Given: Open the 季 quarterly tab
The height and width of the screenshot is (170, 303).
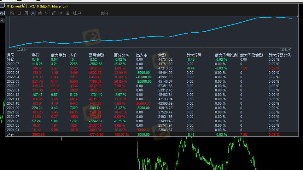Looking at the screenshot, I should tap(40, 13).
